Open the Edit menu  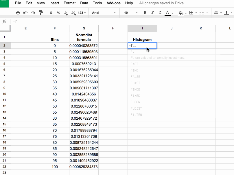pyautogui.click(x=29, y=3)
